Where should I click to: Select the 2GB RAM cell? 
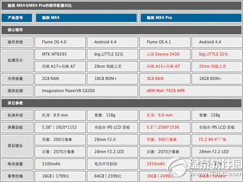(60, 79)
